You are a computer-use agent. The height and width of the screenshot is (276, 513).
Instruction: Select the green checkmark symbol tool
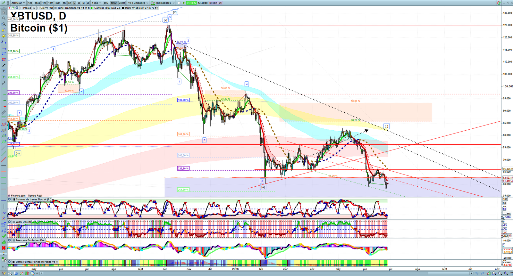[4, 236]
